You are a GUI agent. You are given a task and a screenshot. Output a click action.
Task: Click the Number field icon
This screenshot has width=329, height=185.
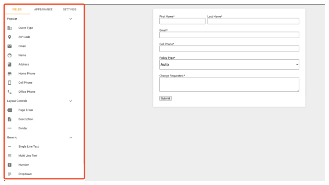(x=10, y=165)
